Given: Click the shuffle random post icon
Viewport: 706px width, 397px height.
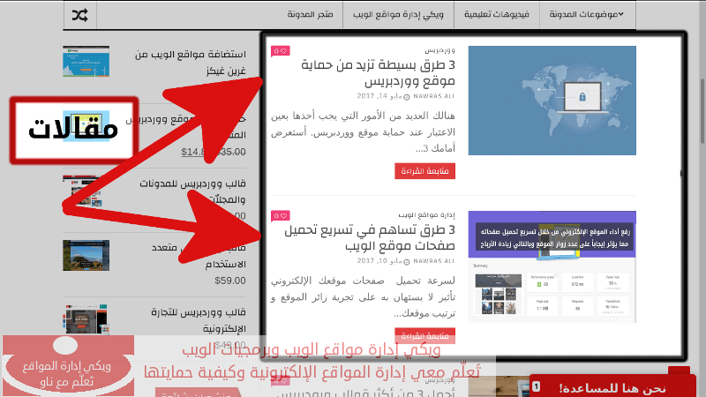Looking at the screenshot, I should click(x=80, y=15).
